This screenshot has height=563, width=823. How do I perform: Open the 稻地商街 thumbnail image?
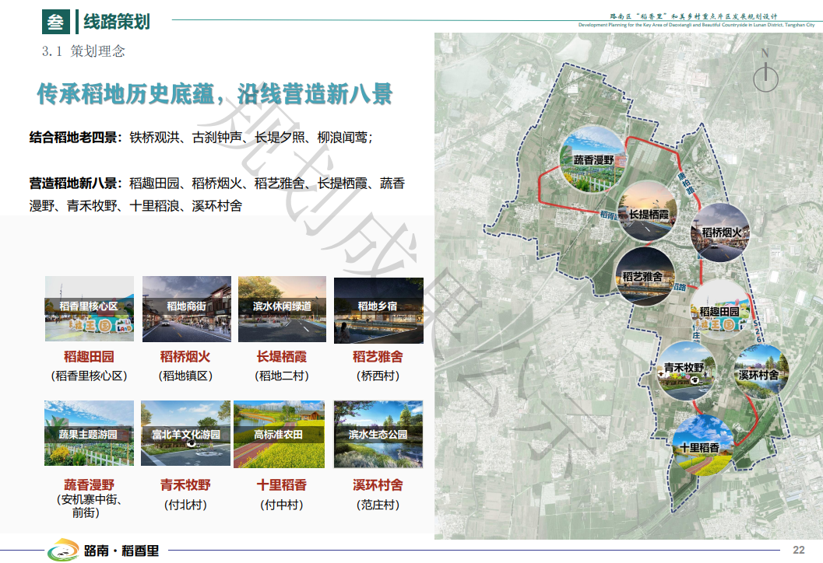tap(186, 308)
